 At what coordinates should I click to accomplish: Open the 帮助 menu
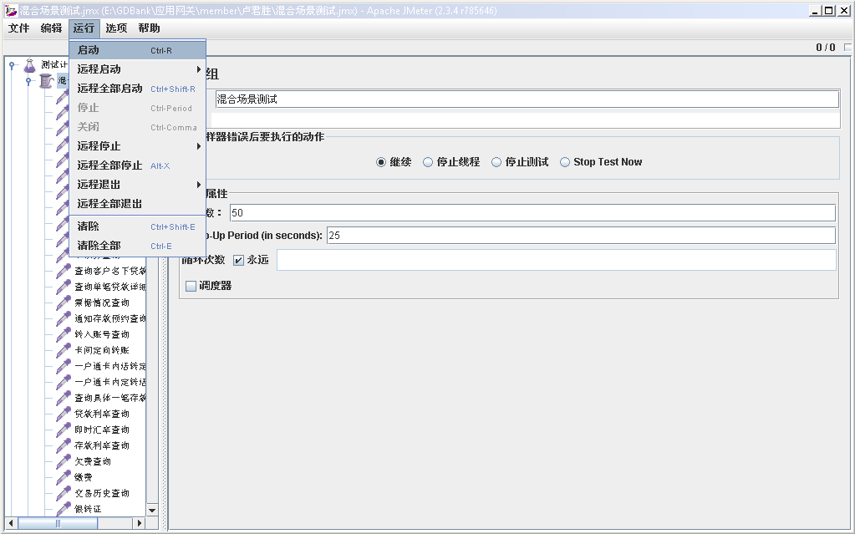coord(149,28)
